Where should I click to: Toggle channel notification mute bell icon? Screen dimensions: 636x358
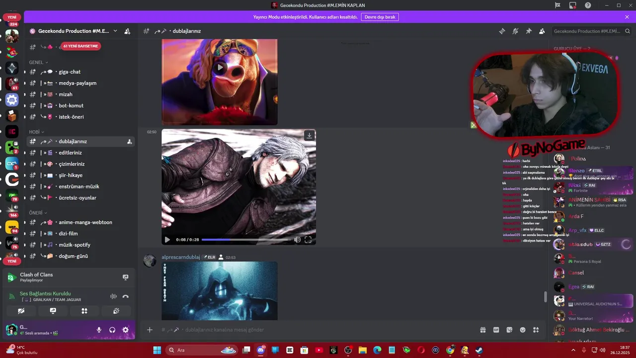coord(515,31)
